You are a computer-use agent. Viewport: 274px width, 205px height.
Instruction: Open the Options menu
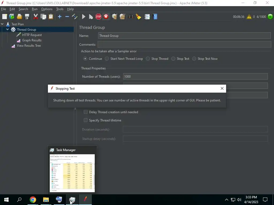click(47, 9)
